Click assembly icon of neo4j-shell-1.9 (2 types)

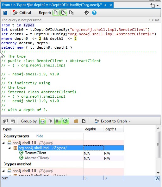(x=9, y=143)
